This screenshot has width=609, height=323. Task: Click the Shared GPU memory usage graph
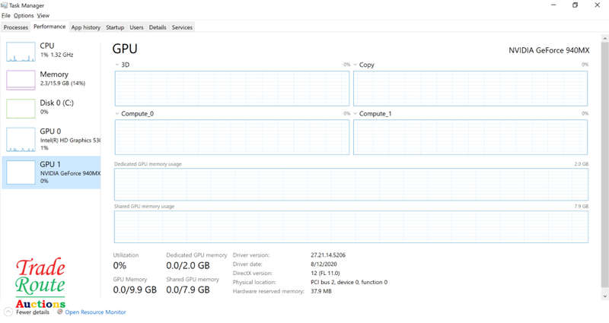point(351,226)
